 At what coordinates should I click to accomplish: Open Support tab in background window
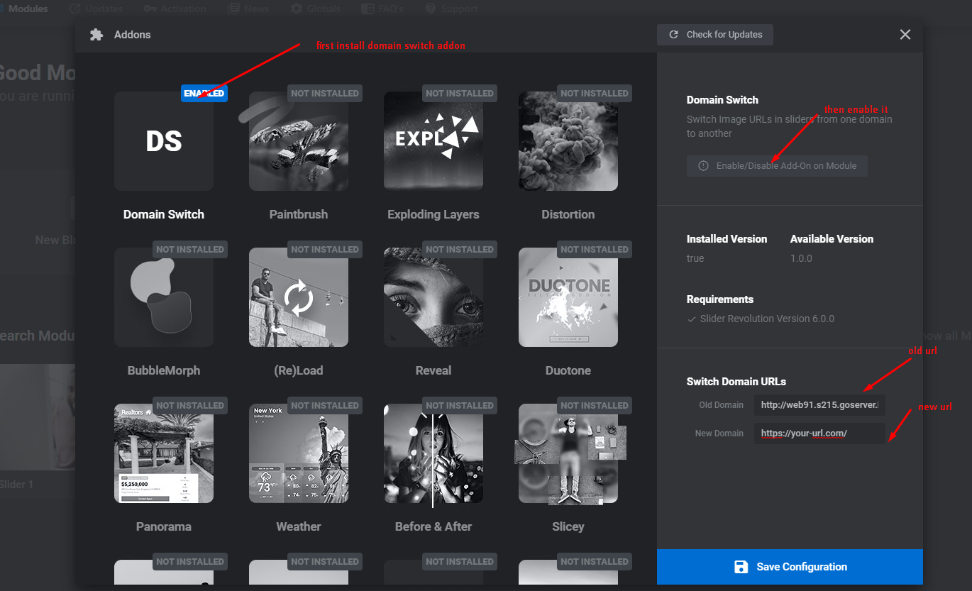[451, 9]
